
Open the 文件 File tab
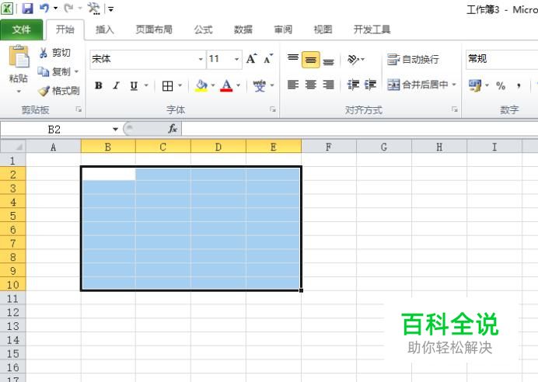tap(22, 30)
